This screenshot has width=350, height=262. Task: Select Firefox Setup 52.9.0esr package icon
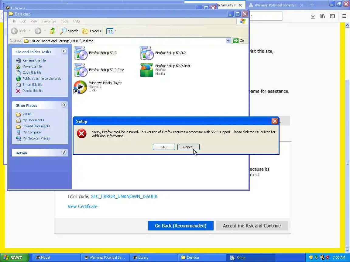coord(147,70)
